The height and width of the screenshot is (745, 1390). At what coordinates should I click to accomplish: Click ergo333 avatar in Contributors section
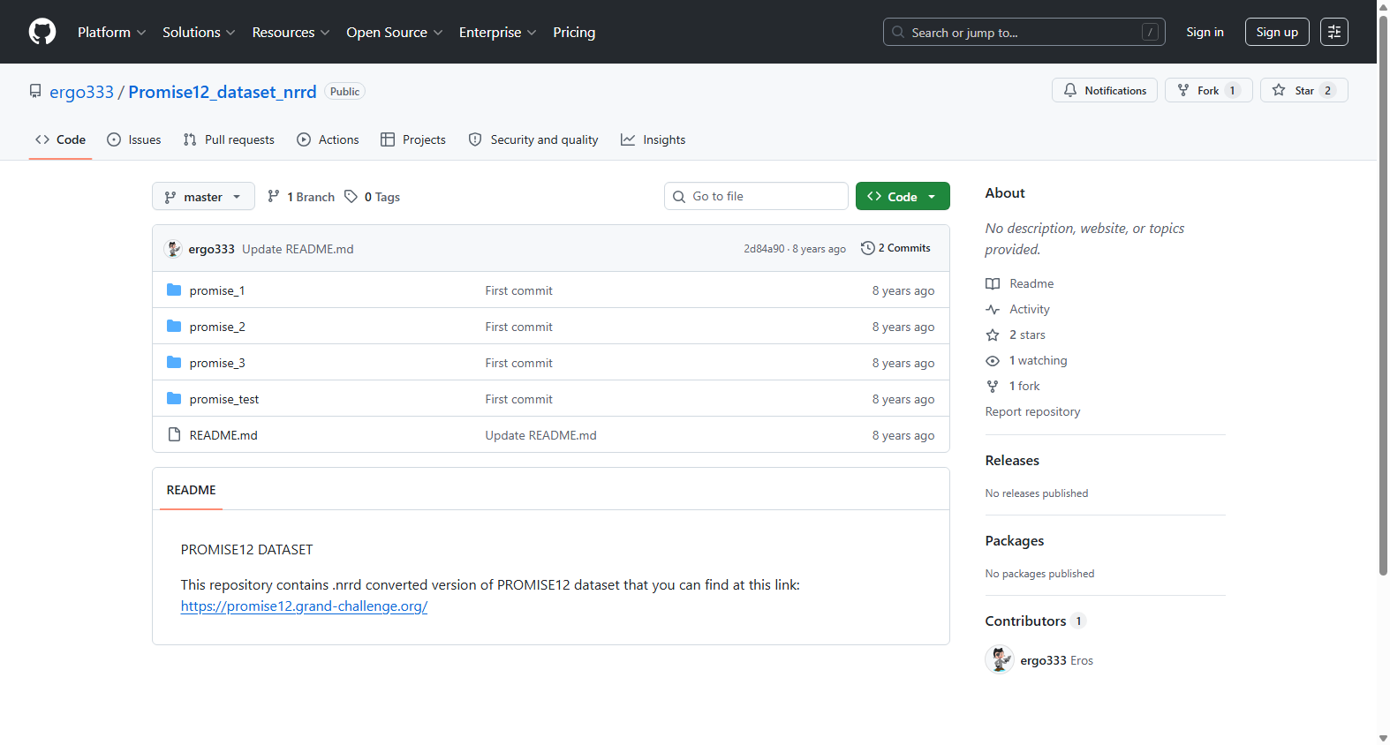(x=1000, y=660)
